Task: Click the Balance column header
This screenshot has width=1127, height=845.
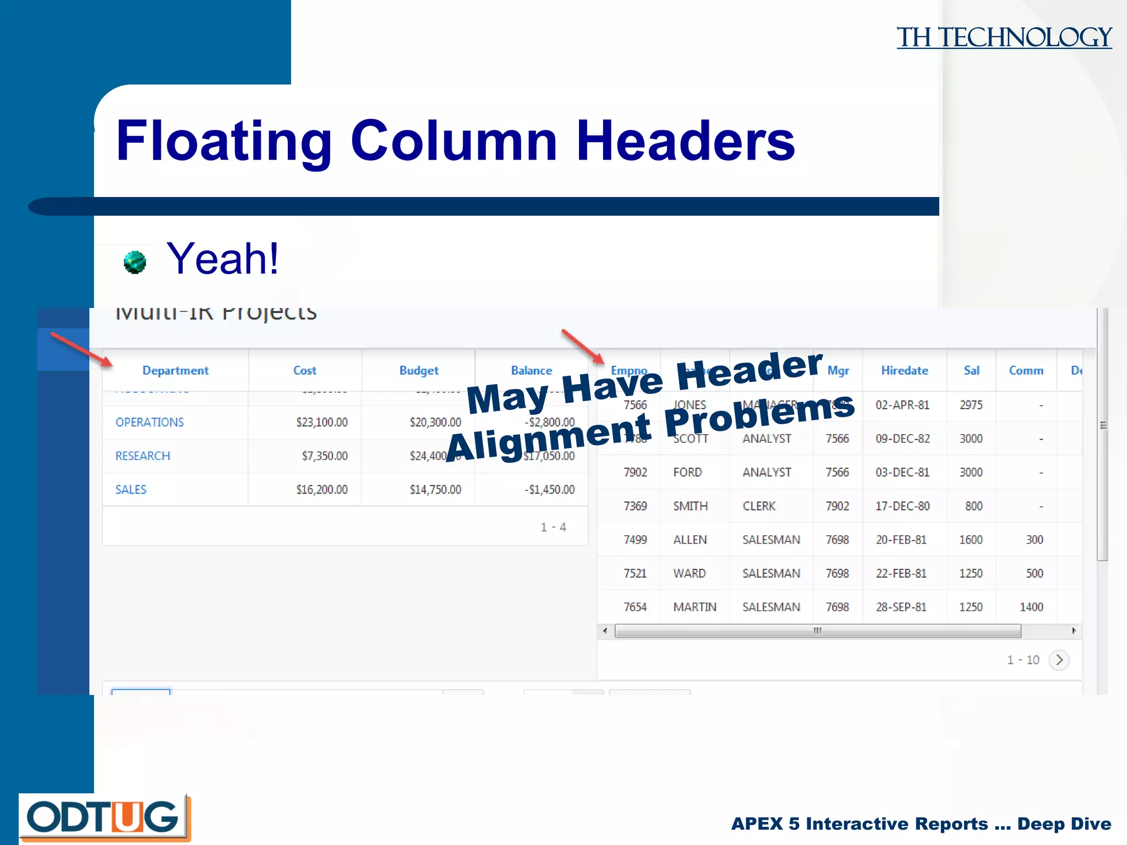Action: point(532,371)
